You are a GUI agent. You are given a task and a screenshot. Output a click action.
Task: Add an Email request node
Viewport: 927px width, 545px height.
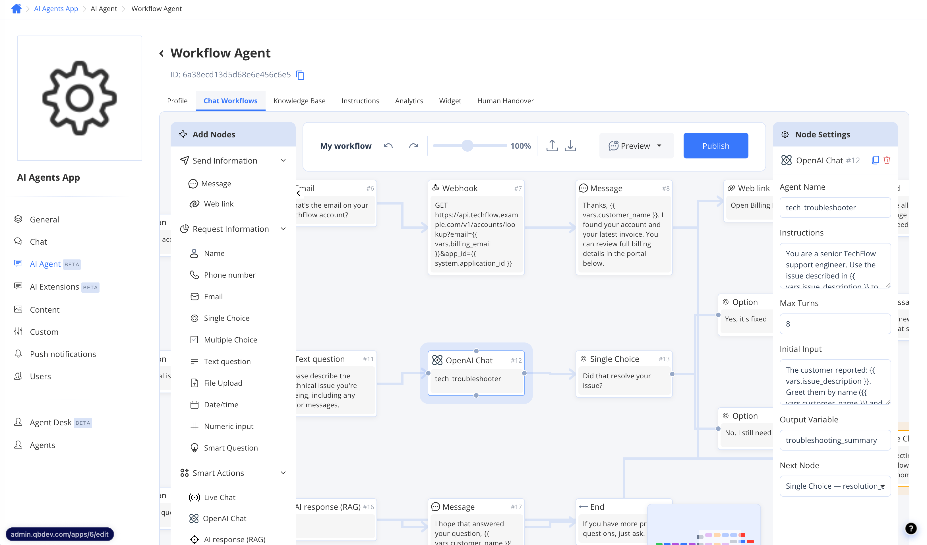point(207,297)
